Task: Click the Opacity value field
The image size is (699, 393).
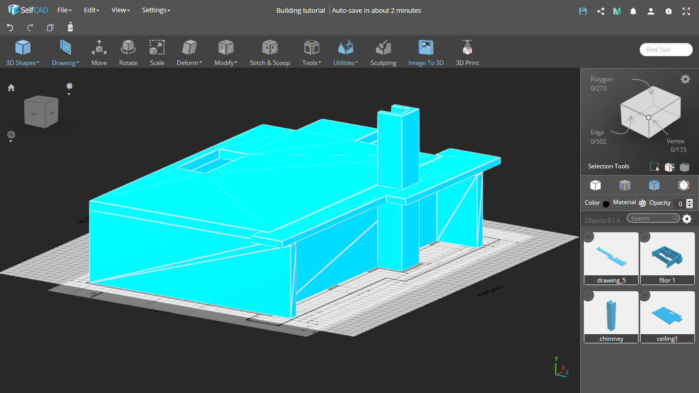Action: [679, 203]
